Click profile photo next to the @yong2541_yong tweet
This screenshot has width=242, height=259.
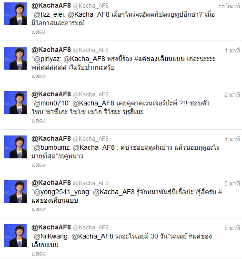pos(15,191)
